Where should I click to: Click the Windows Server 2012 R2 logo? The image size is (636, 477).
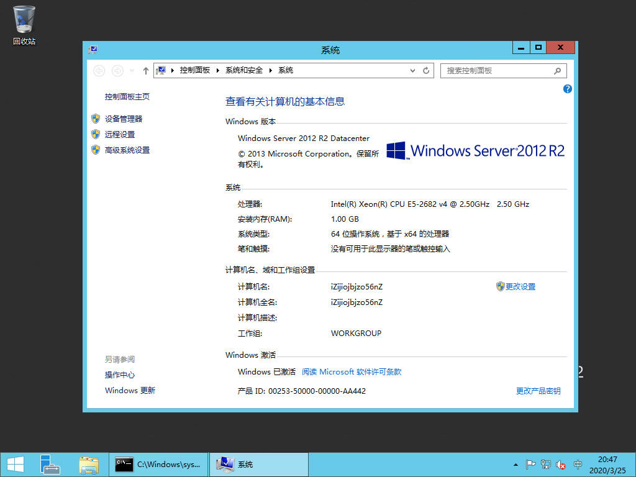[x=475, y=150]
